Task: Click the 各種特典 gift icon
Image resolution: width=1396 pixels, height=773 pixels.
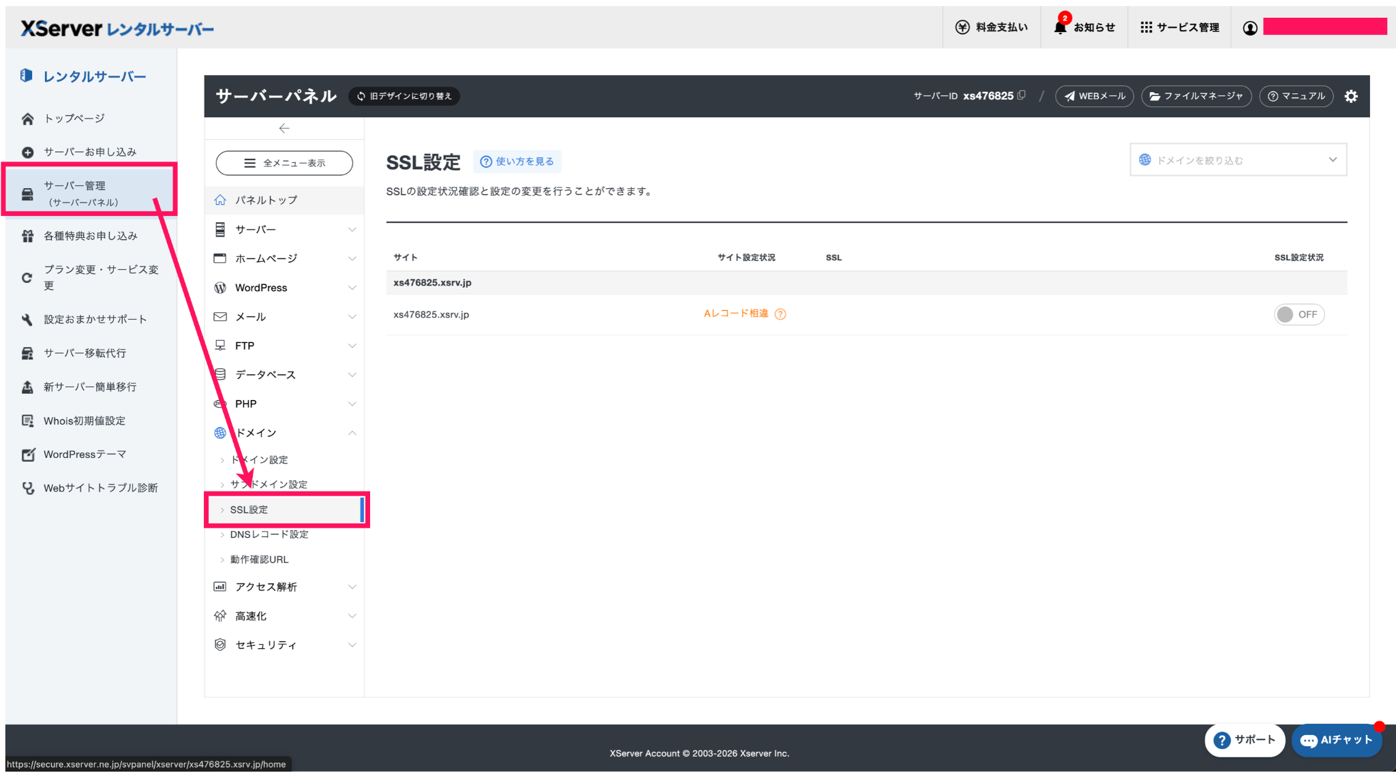Action: 27,236
